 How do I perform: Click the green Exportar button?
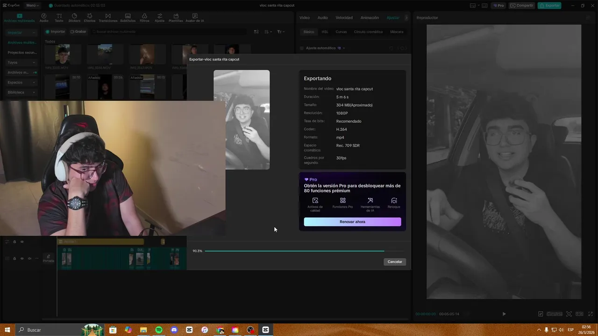point(549,6)
